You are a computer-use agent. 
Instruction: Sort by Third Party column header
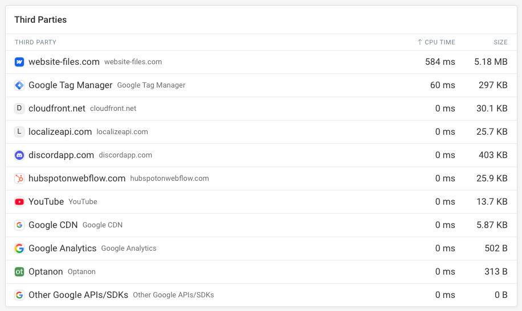pos(35,42)
